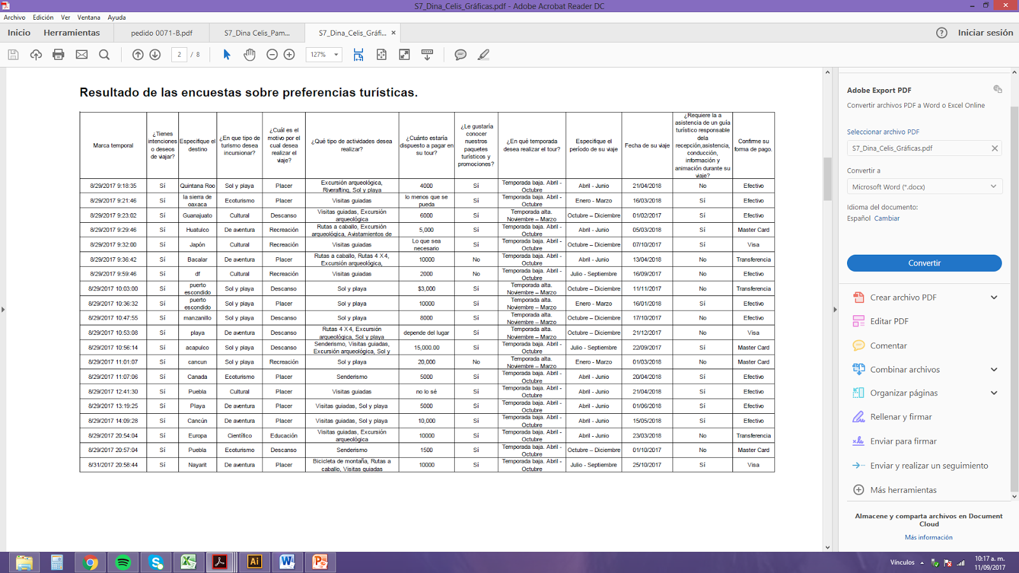Expand Combinar archivos options
Image resolution: width=1019 pixels, height=573 pixels.
coord(994,369)
